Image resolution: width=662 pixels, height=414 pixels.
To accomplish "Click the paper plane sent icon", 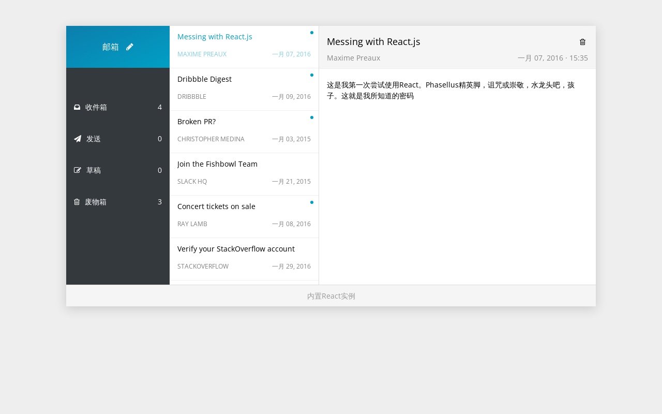I will (78, 139).
